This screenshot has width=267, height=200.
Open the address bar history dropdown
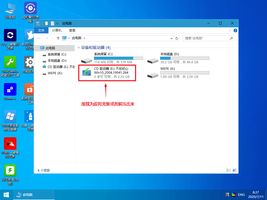(171, 38)
